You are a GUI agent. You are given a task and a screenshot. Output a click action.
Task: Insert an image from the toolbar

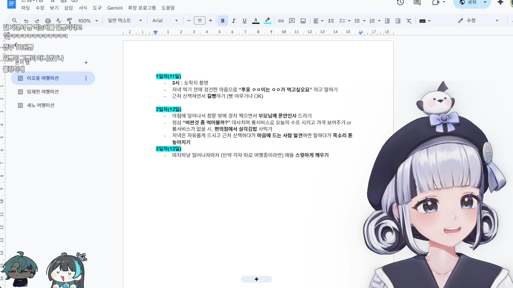(x=303, y=20)
